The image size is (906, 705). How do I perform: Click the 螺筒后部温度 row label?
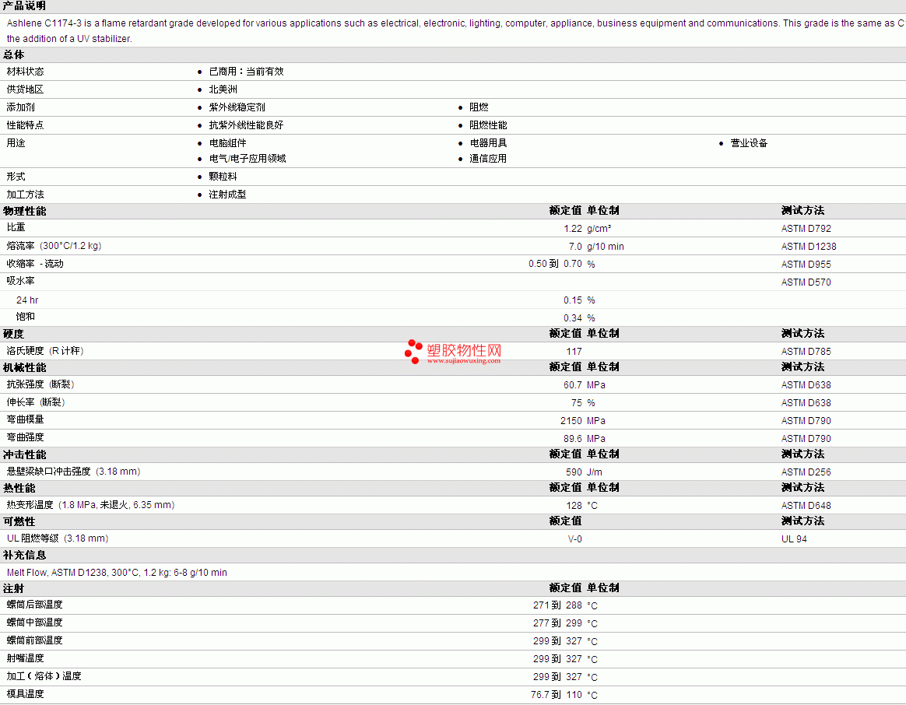click(x=35, y=605)
